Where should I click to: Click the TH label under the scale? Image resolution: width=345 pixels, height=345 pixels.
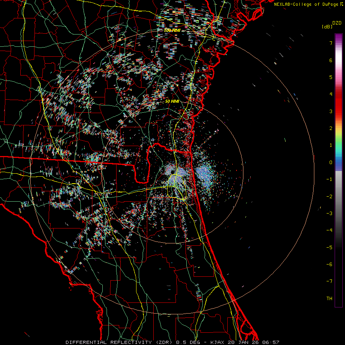tap(329, 299)
